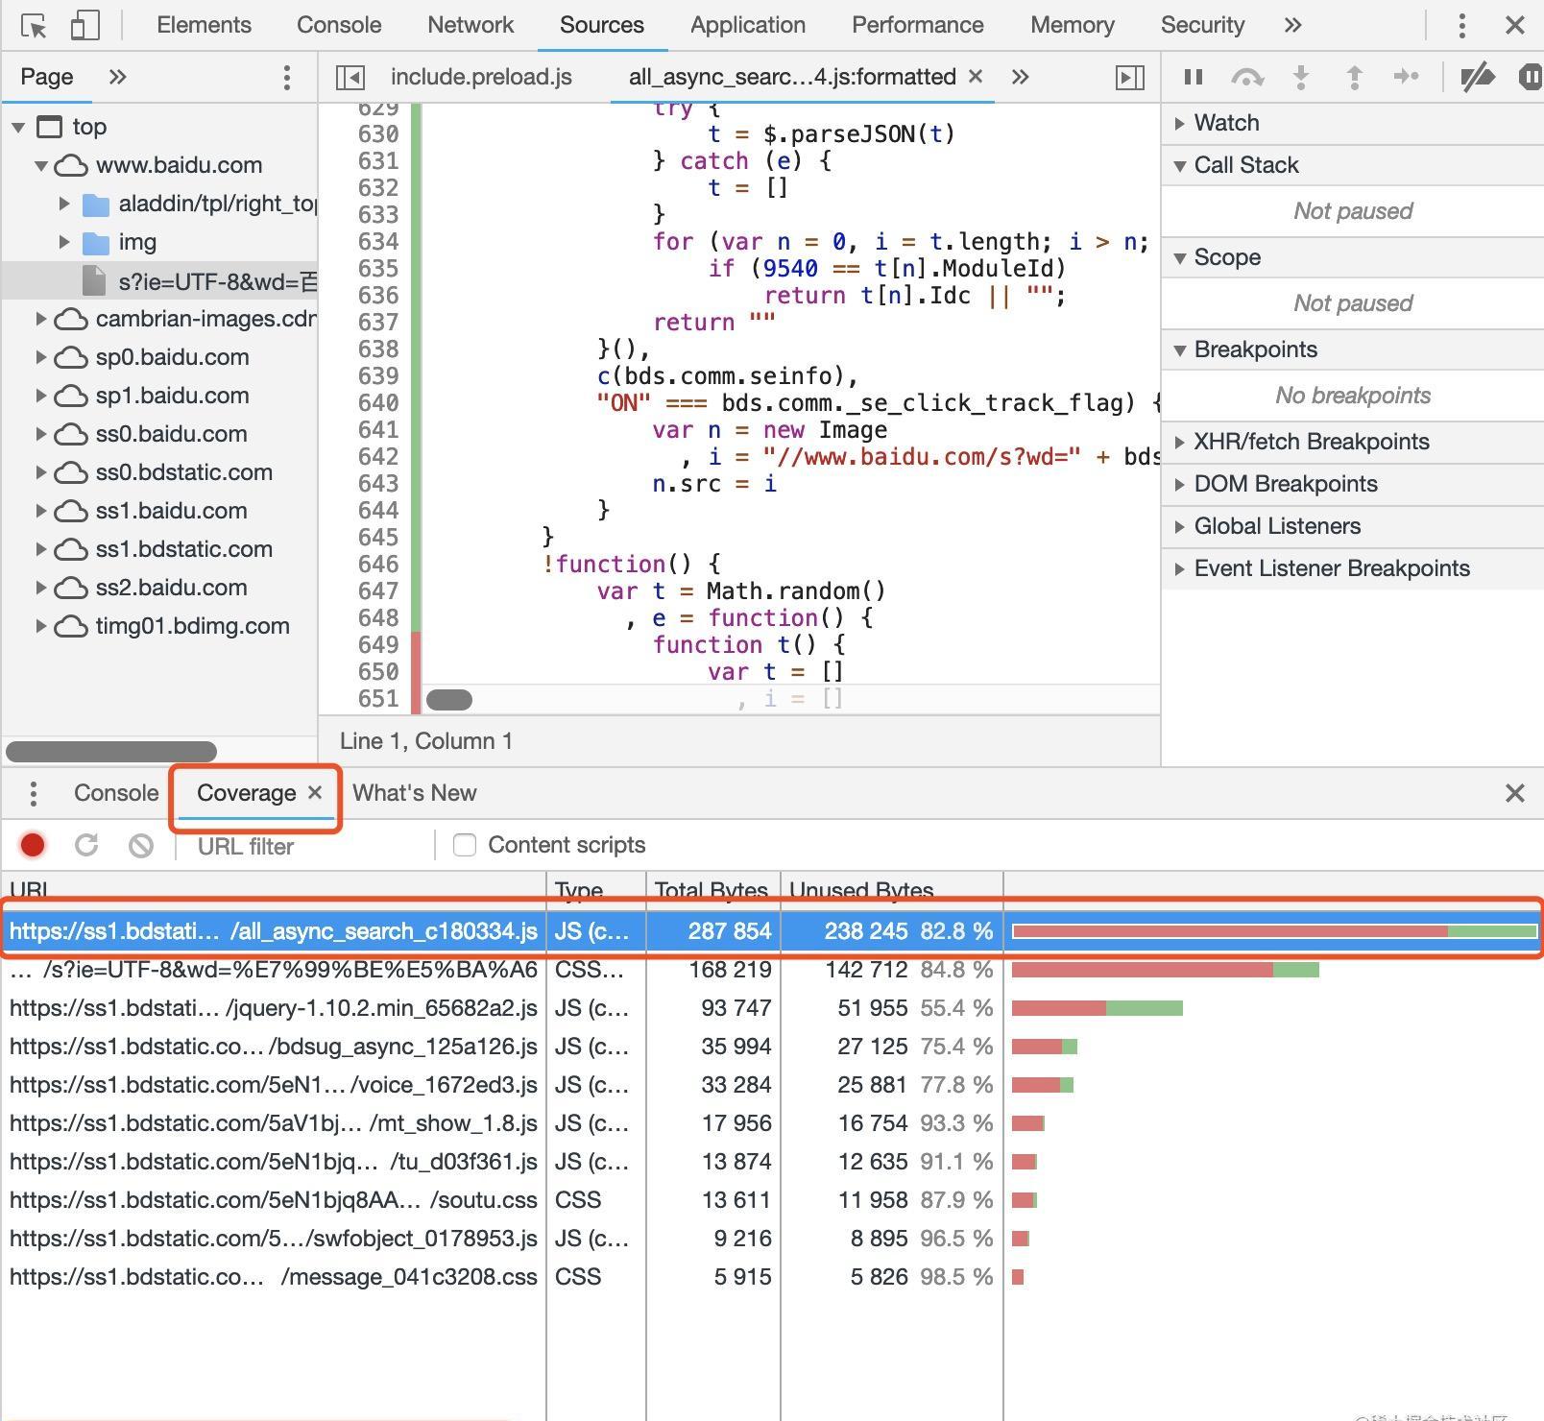
Task: Click the navigator pane horizontal scrollbar
Action: (111, 751)
